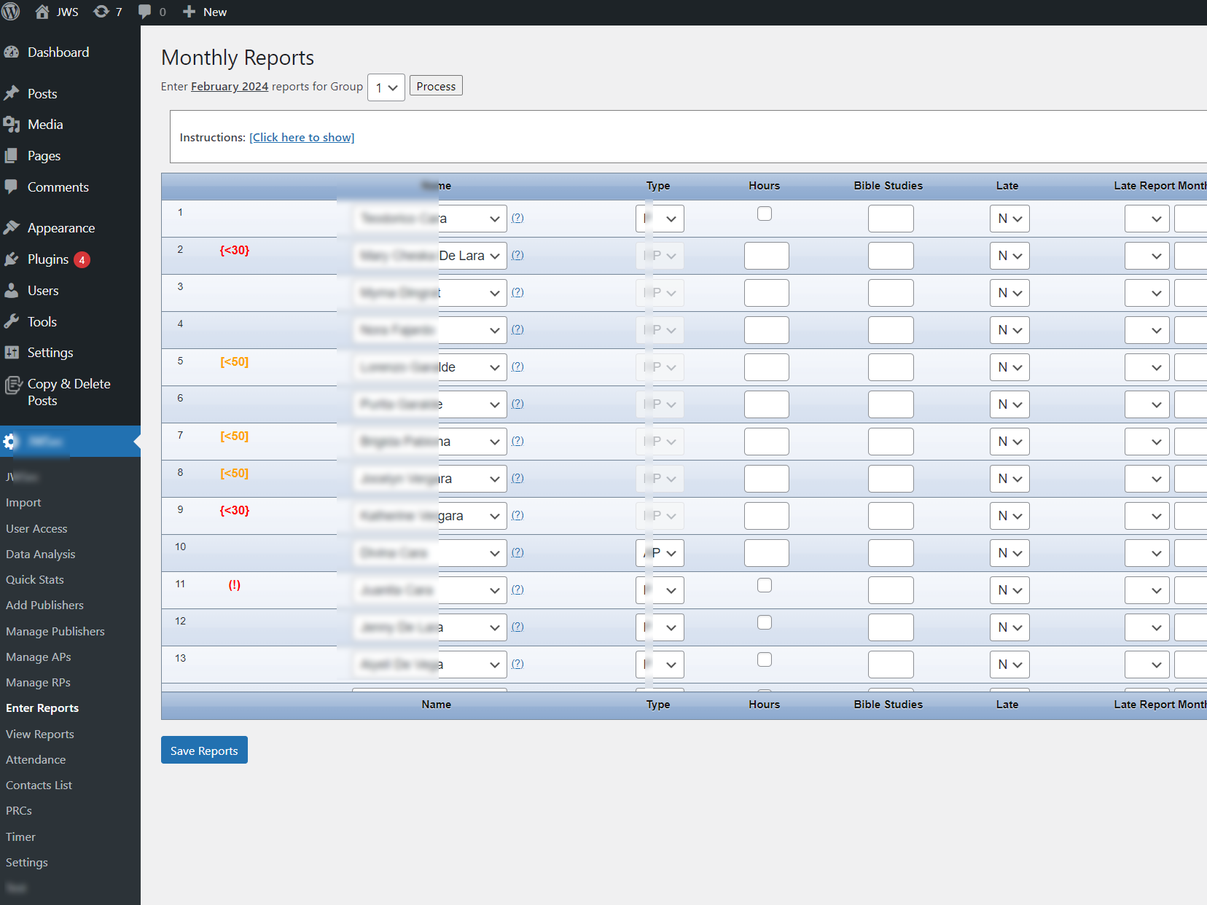Click the (!) warning flag in row 11
The height and width of the screenshot is (905, 1207).
(x=235, y=585)
